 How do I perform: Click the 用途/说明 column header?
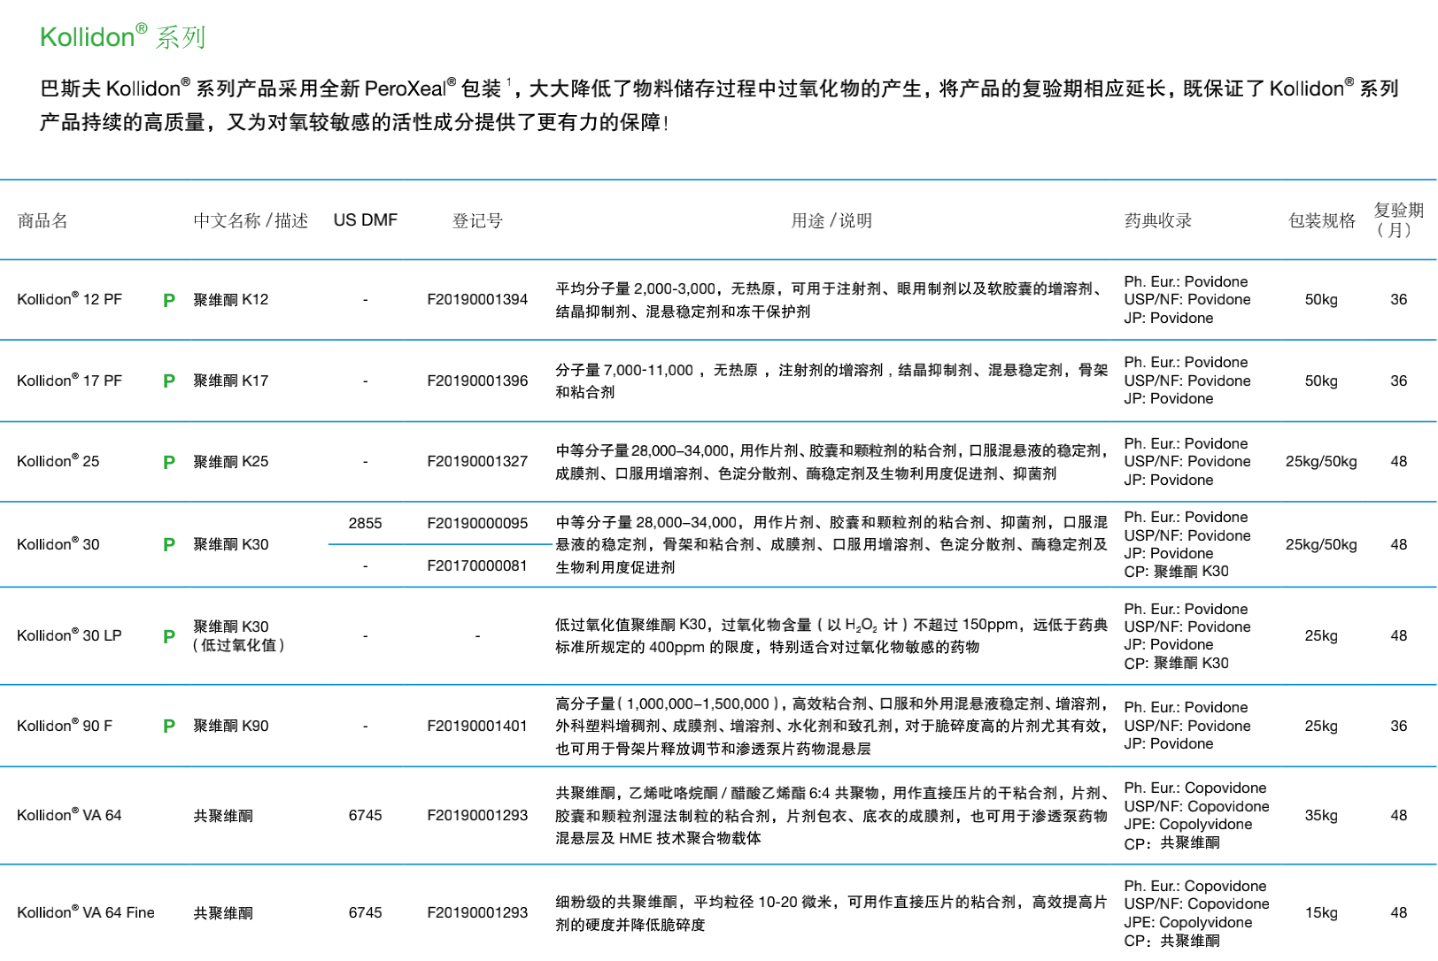pos(831,220)
